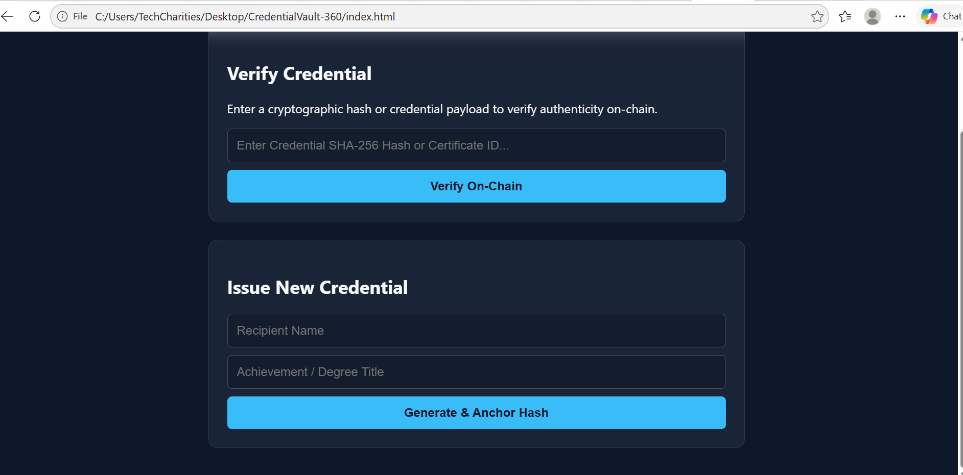Focus the Credential SHA-256 Hash input field
This screenshot has width=963, height=475.
pyautogui.click(x=476, y=145)
